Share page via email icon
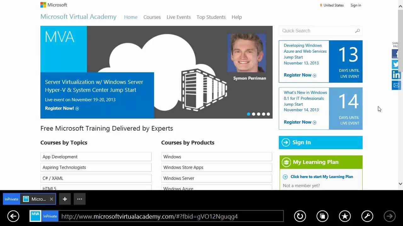 tap(396, 85)
